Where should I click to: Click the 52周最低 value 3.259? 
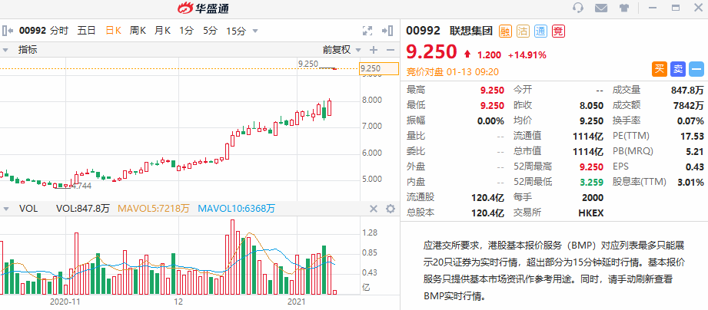click(x=591, y=182)
